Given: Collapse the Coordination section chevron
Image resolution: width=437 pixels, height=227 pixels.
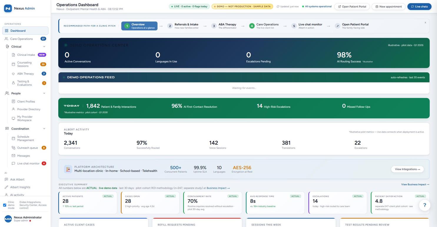Looking at the screenshot, I should 44,129.
